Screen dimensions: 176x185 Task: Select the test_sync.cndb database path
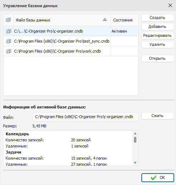(62, 41)
